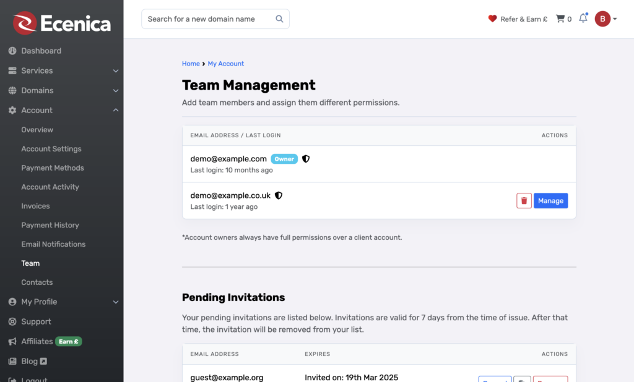Manage the demo@example.co.uk member
This screenshot has width=634, height=382.
[550, 201]
